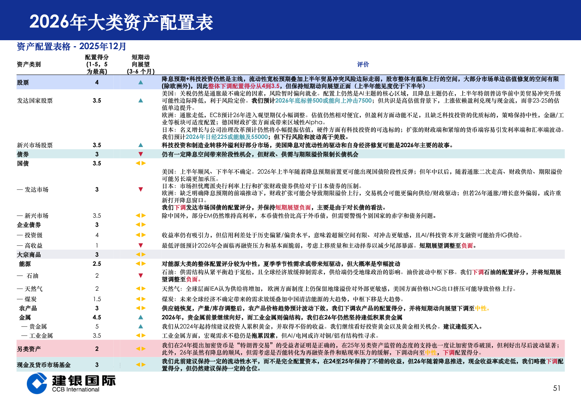Click the red slide title banner
The height and width of the screenshot is (402, 581).
(123, 22)
